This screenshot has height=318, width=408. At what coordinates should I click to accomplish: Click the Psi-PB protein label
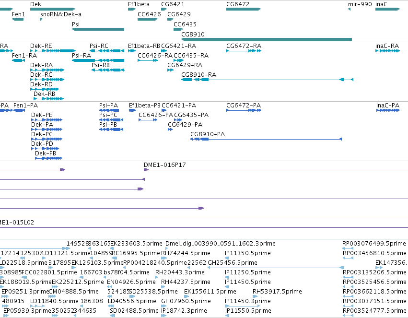coord(108,125)
